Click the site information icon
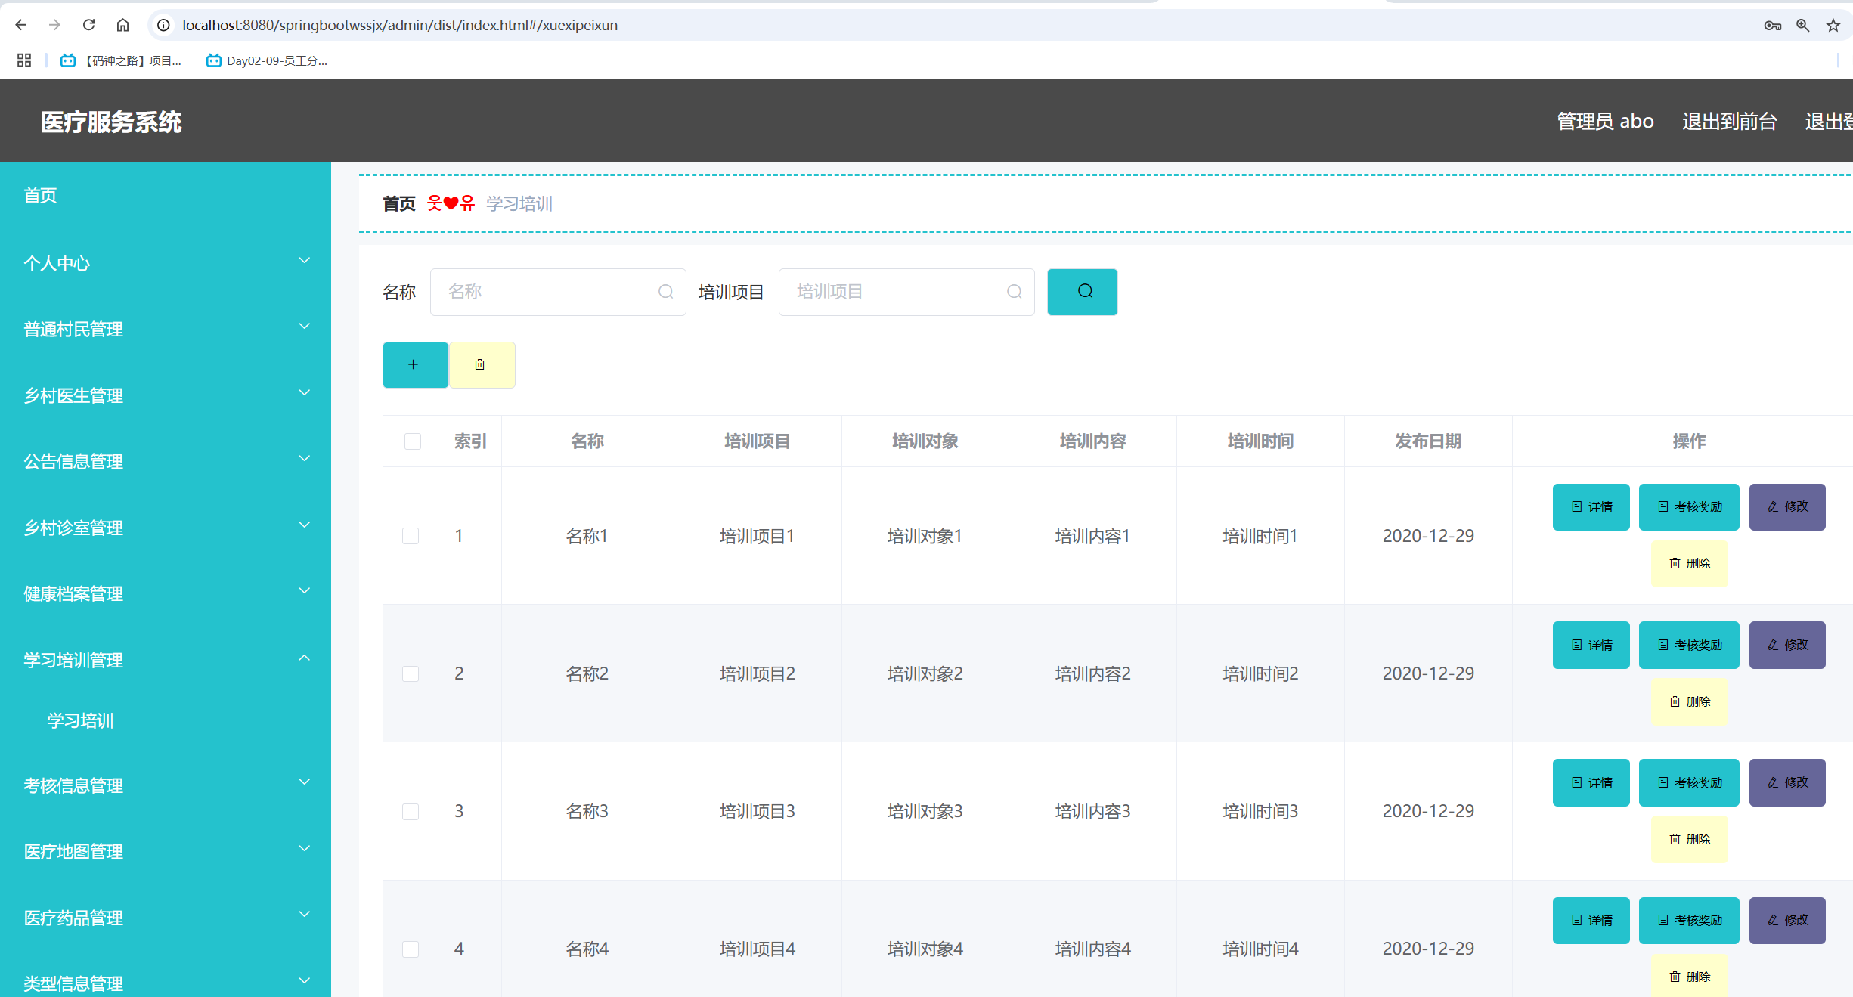 pyautogui.click(x=163, y=25)
